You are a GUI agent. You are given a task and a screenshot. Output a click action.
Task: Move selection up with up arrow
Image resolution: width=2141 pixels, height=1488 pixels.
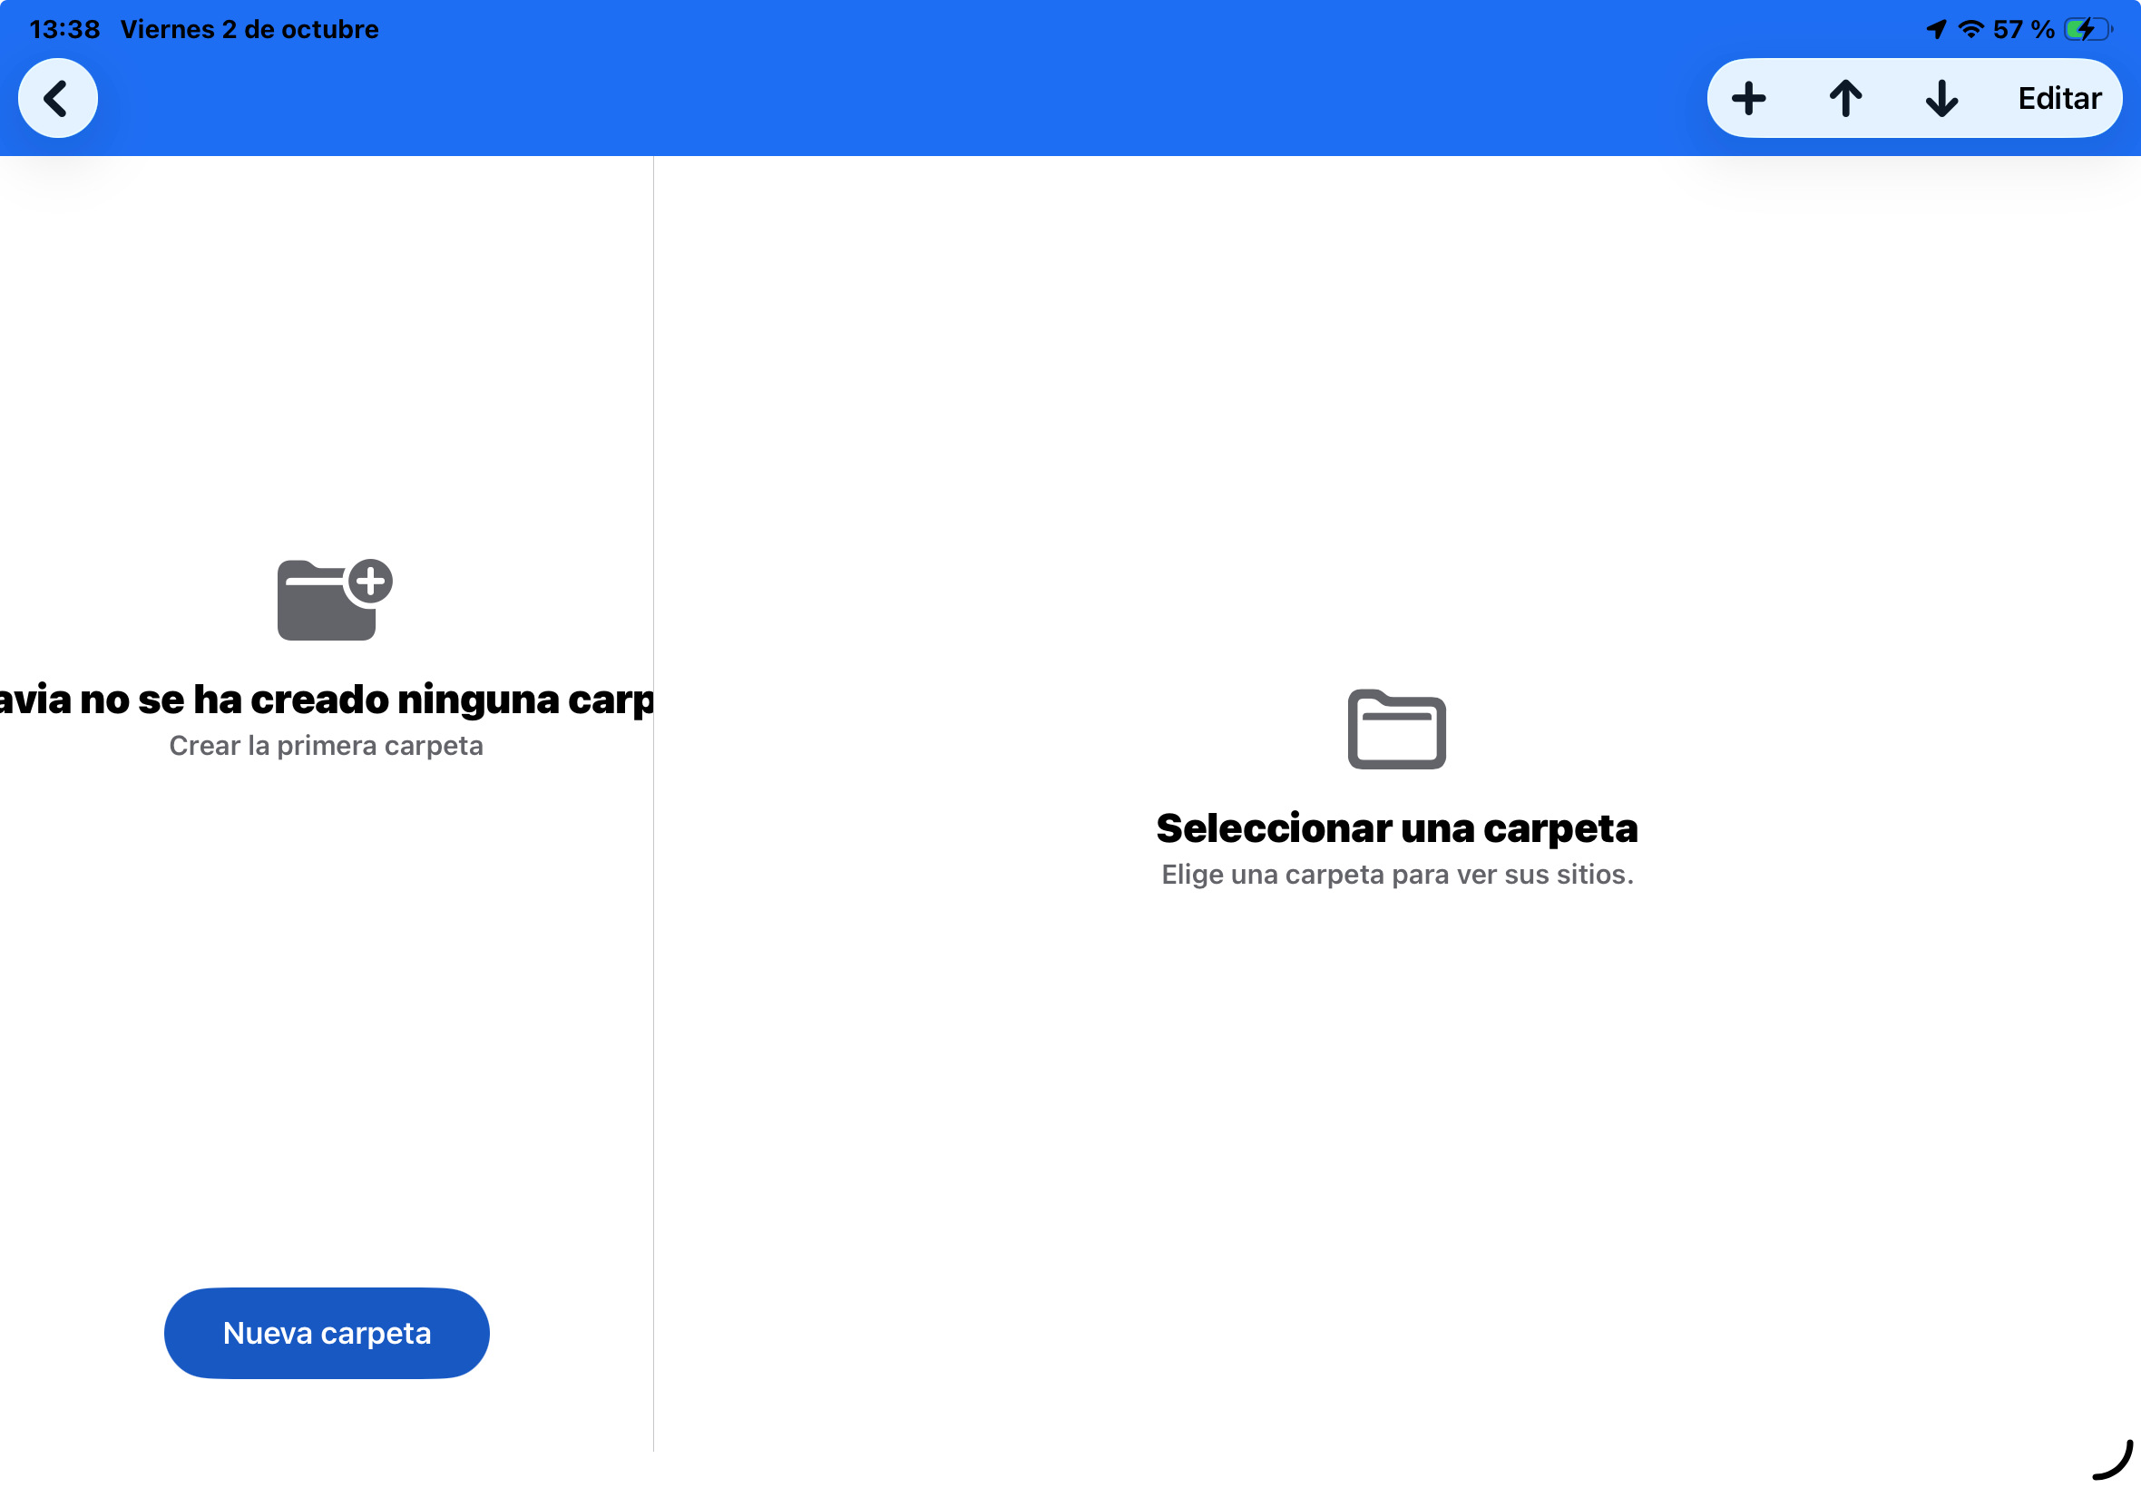[1845, 98]
